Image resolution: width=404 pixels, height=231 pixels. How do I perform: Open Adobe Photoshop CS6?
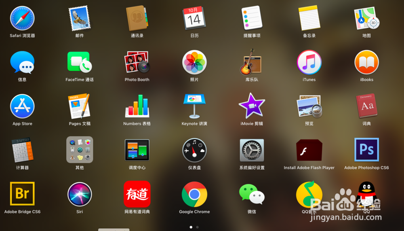click(366, 150)
